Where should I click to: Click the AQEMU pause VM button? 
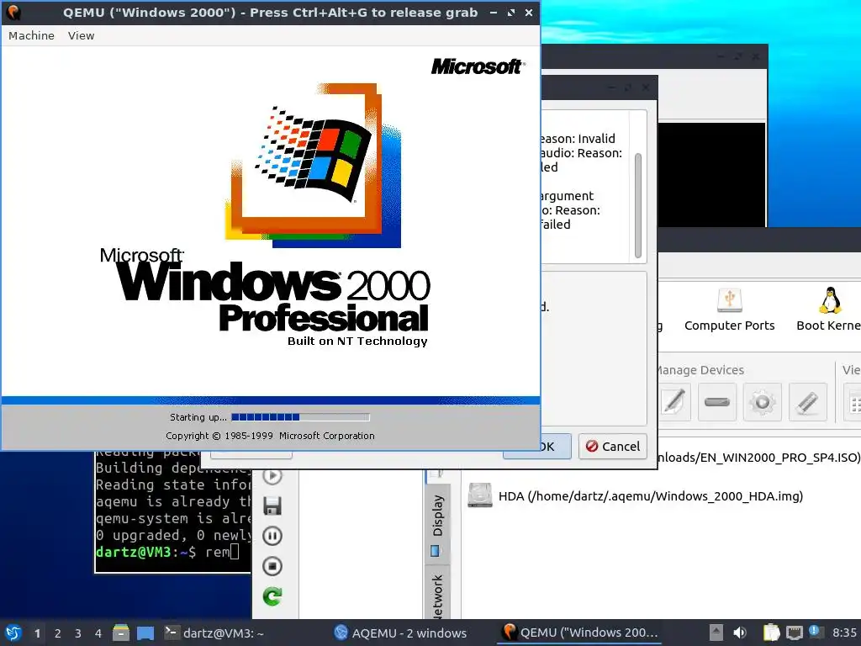272,536
